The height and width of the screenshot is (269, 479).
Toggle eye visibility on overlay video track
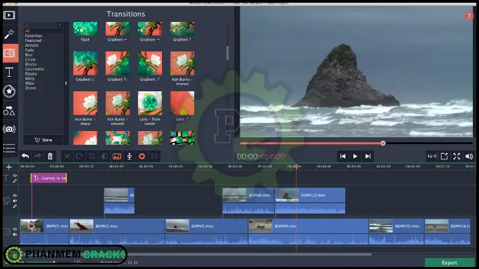[x=14, y=196]
